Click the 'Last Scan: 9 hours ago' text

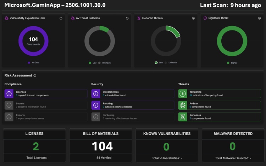tap(231, 5)
